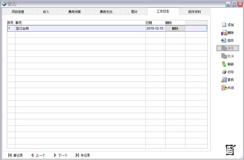Click the notepad checklist icon at bottom right
The image size is (244, 160).
(230, 150)
